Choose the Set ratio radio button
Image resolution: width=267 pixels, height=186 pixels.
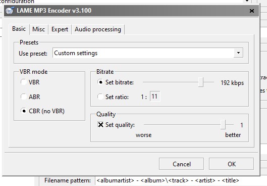(x=100, y=97)
